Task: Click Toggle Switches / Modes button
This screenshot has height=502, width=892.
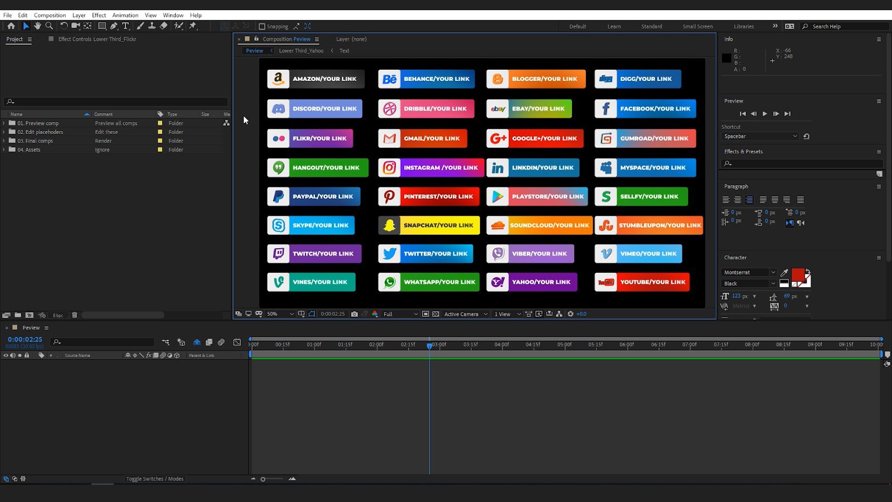Action: pos(154,479)
